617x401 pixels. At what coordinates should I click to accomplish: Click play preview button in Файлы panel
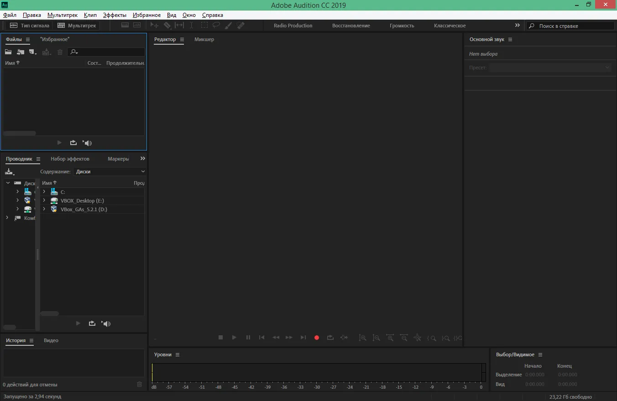coord(59,143)
